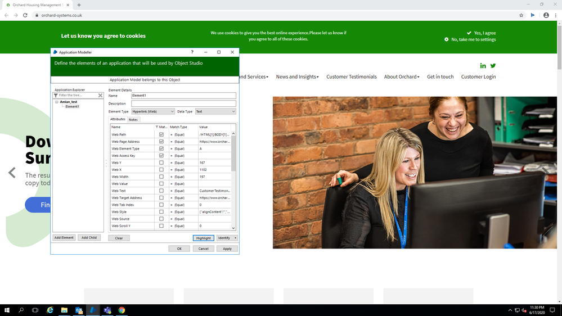Reload the page using the refresh icon

pyautogui.click(x=25, y=15)
